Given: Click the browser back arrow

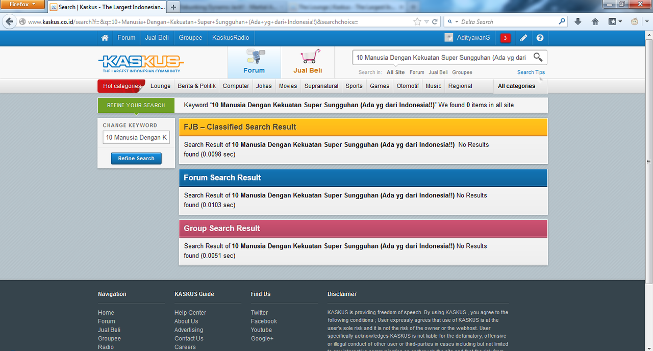Looking at the screenshot, I should click(9, 21).
